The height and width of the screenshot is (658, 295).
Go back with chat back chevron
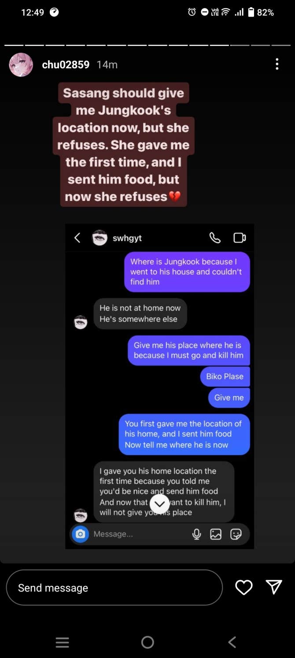(x=77, y=238)
